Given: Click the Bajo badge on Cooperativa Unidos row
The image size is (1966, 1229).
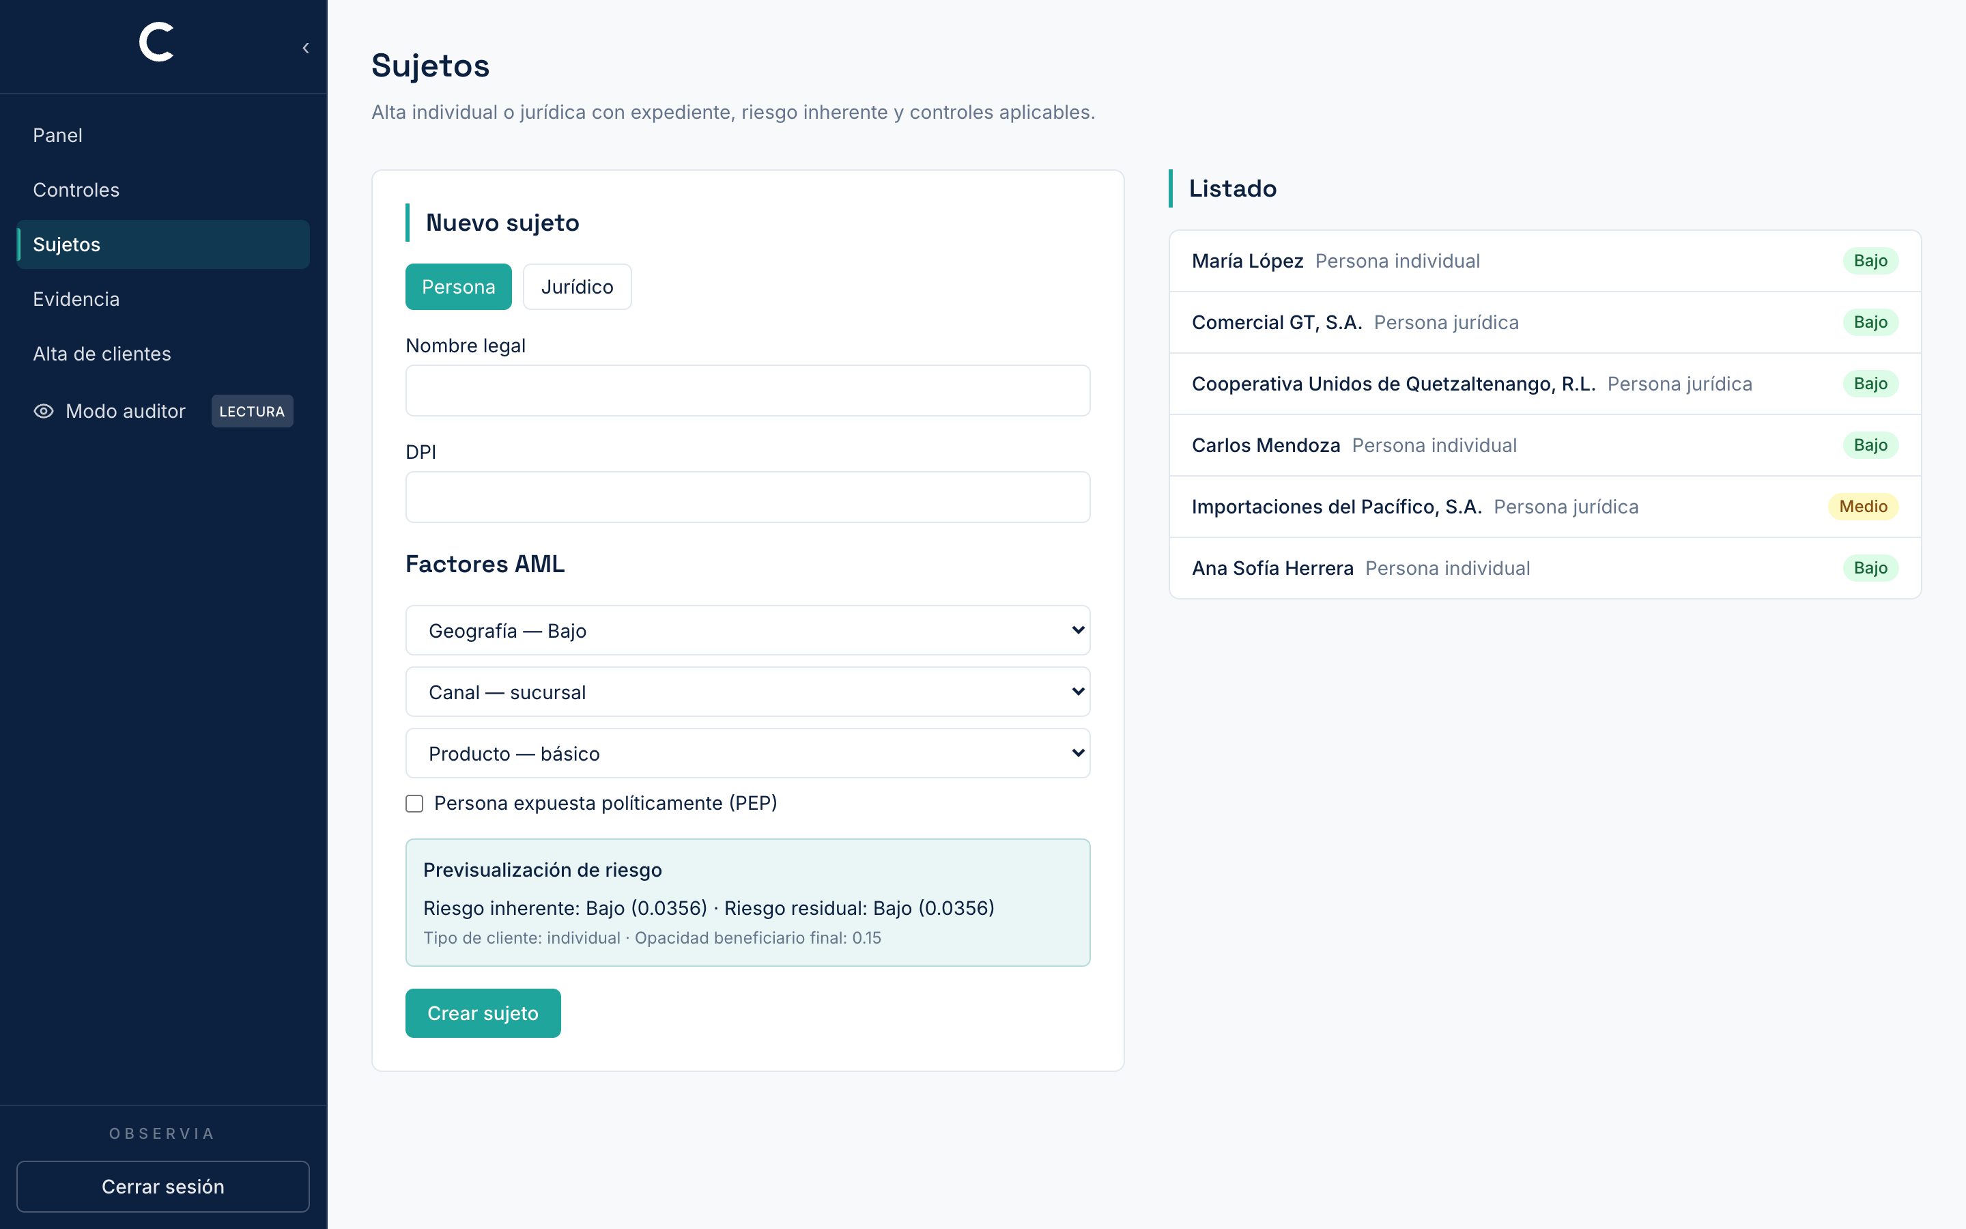Looking at the screenshot, I should 1870,384.
